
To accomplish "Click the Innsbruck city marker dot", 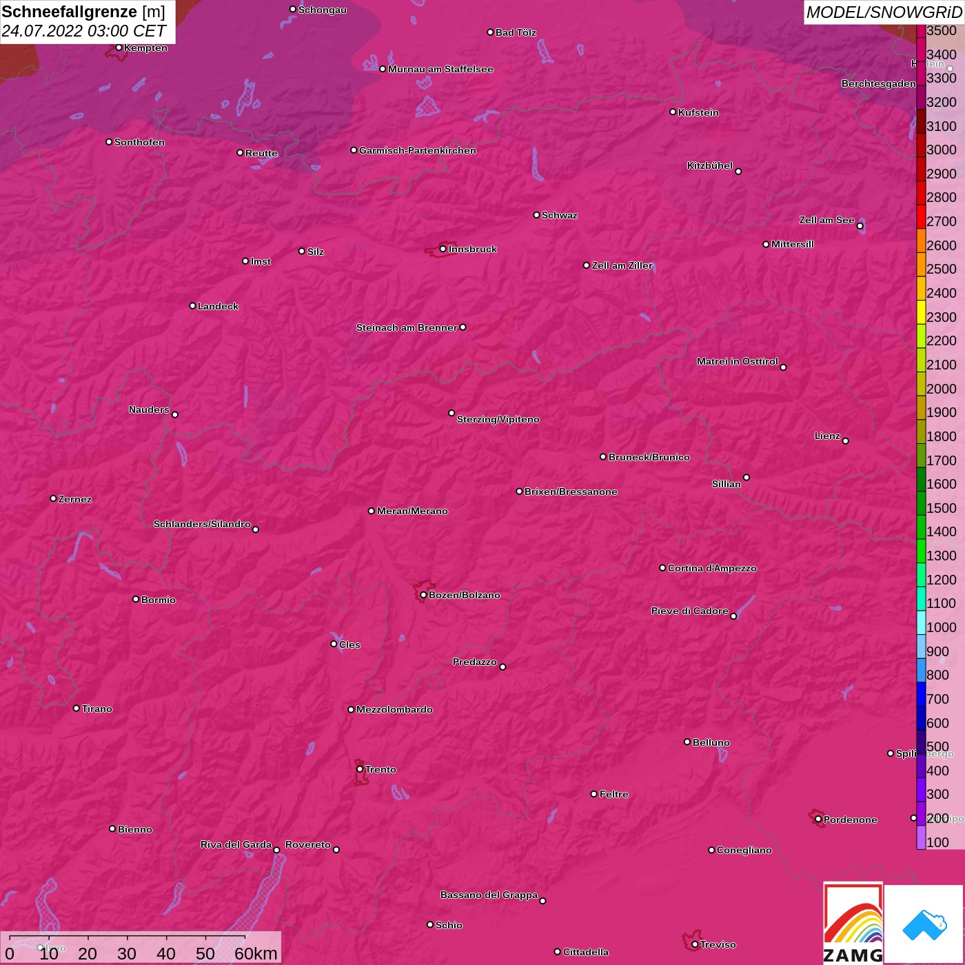I will click(x=443, y=249).
